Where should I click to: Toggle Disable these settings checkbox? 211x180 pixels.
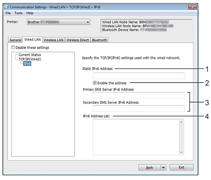13,47
